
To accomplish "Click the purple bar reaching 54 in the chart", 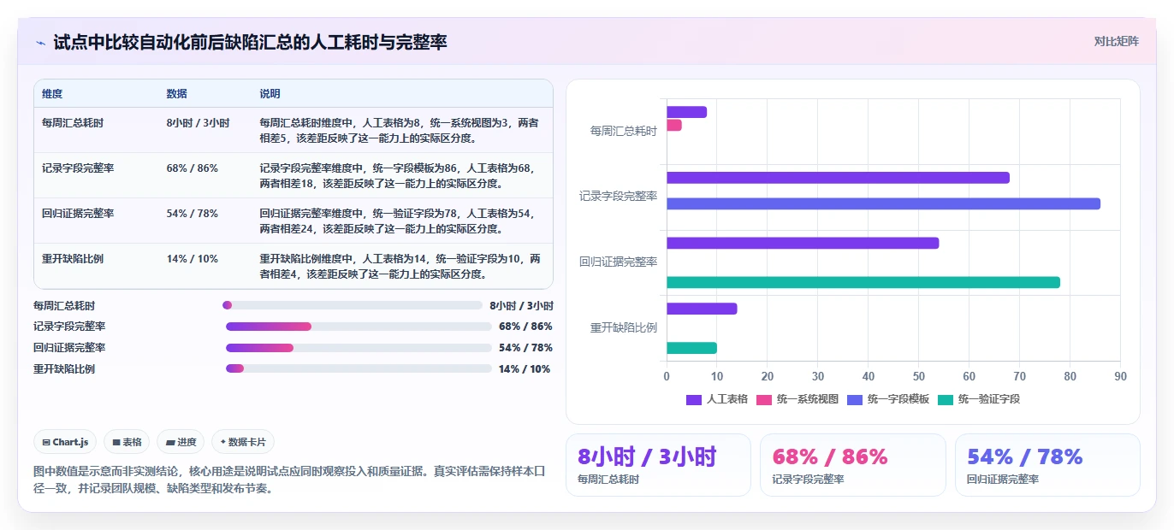I will tap(803, 243).
